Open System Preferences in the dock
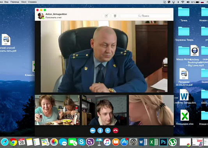The image size is (208, 148). 133,142
